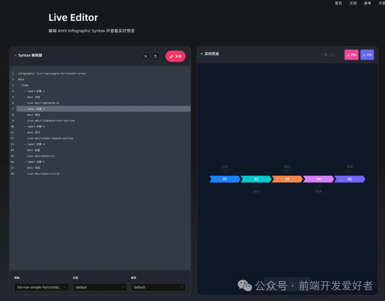Open the 主题 theme dropdown

pos(100,287)
